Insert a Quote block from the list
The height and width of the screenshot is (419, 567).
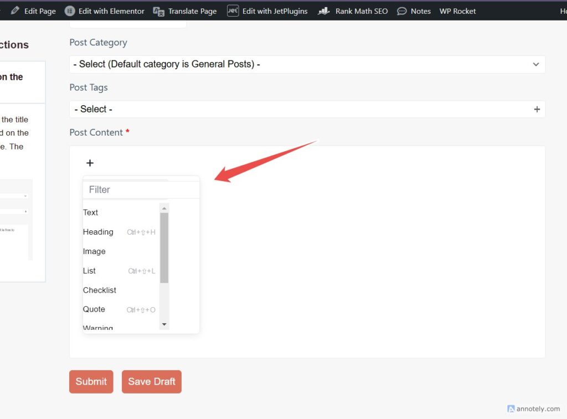pyautogui.click(x=94, y=309)
